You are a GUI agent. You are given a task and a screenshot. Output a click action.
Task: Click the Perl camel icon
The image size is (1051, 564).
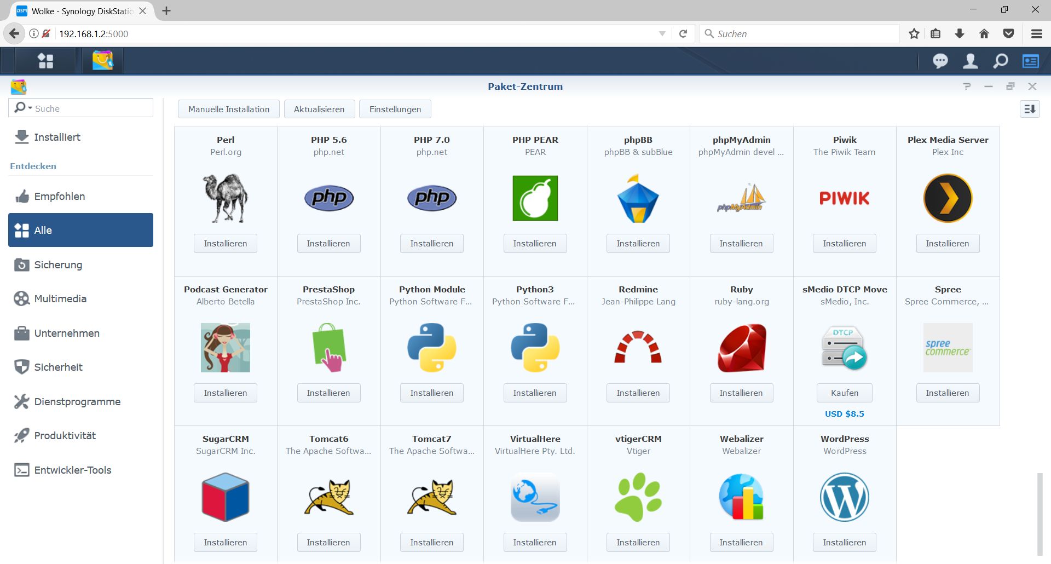[x=226, y=198]
